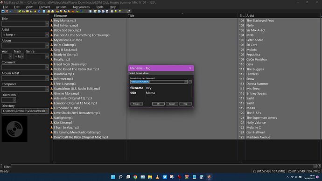Click the Help button in dialog
This screenshot has height=181, width=322.
[x=185, y=104]
